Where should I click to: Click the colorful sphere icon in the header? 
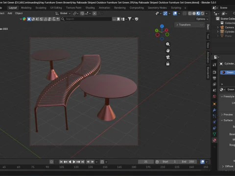(24, 19)
